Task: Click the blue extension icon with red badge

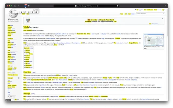Action: pos(25,6)
